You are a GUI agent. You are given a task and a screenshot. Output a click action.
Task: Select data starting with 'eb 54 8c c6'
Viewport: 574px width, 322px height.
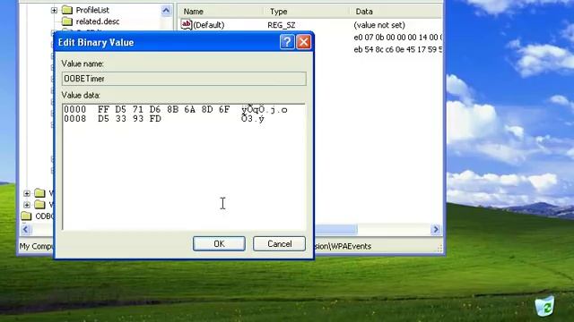pos(398,49)
